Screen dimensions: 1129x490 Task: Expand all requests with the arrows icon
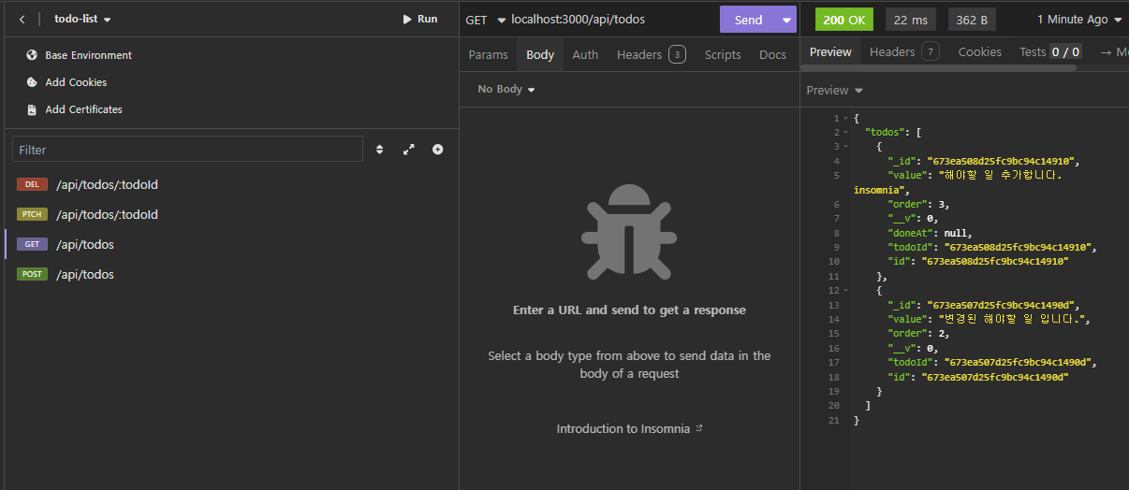click(408, 150)
